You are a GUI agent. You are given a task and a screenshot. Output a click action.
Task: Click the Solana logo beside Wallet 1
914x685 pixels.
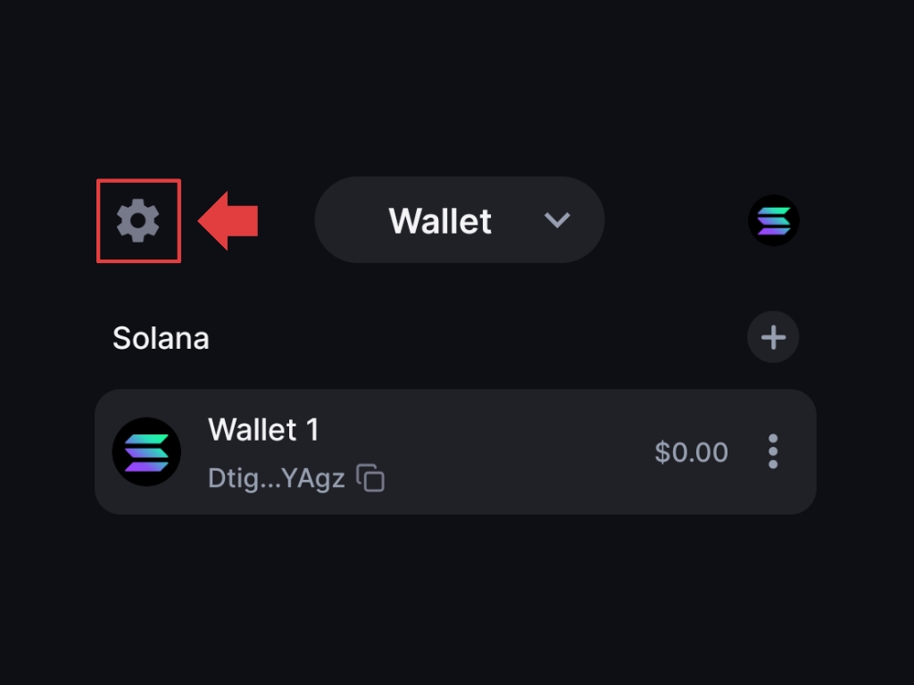[146, 451]
